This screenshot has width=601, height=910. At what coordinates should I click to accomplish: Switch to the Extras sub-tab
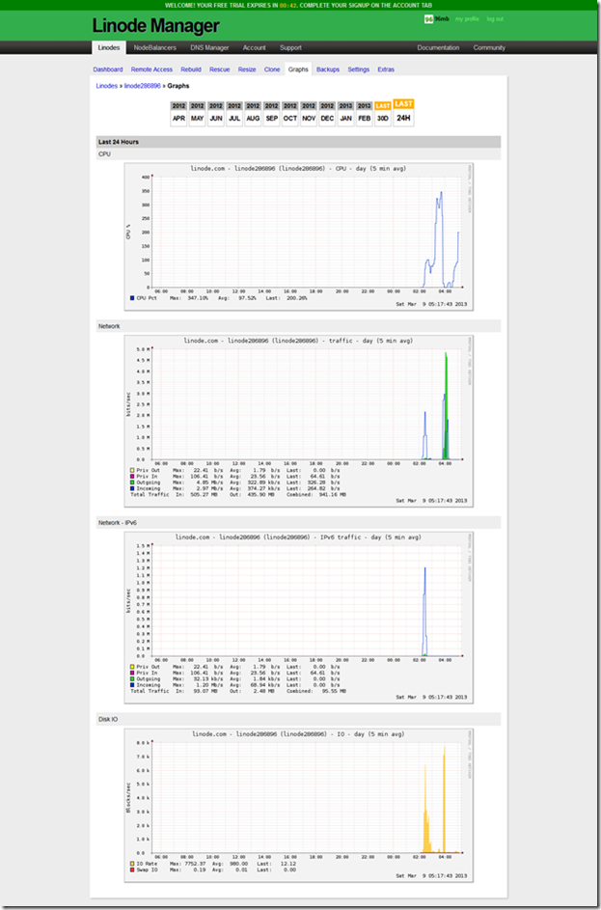386,69
